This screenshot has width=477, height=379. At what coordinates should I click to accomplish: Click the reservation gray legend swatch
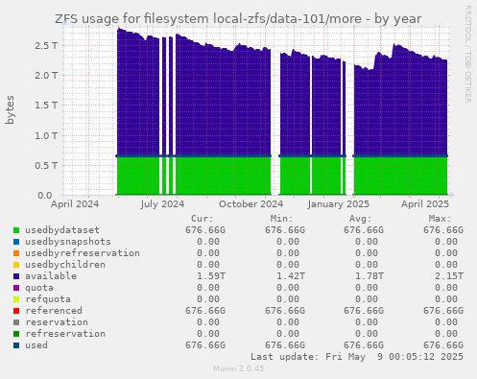point(16,322)
